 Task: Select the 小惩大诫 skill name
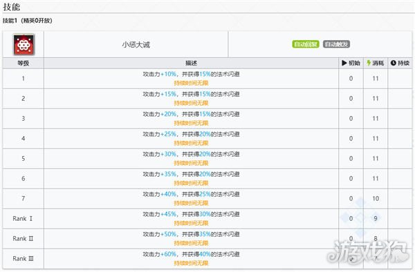(136, 45)
